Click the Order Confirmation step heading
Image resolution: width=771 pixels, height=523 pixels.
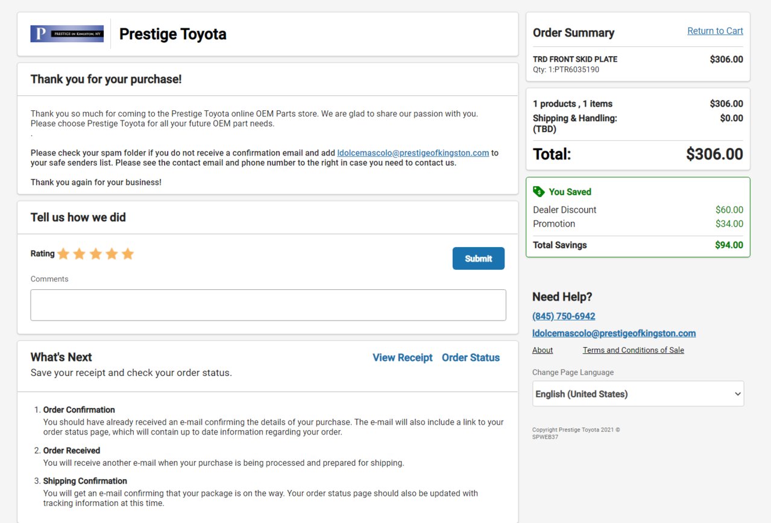[79, 410]
